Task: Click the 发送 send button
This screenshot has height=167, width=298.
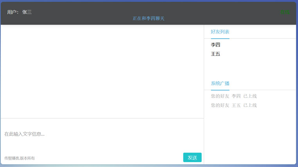Action: pos(192,157)
